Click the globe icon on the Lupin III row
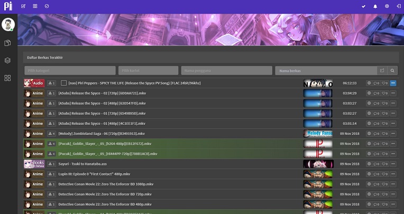Viewport: 404px width, 214px height. point(369,174)
